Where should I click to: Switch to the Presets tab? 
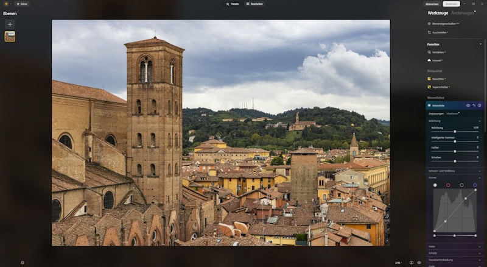point(232,4)
